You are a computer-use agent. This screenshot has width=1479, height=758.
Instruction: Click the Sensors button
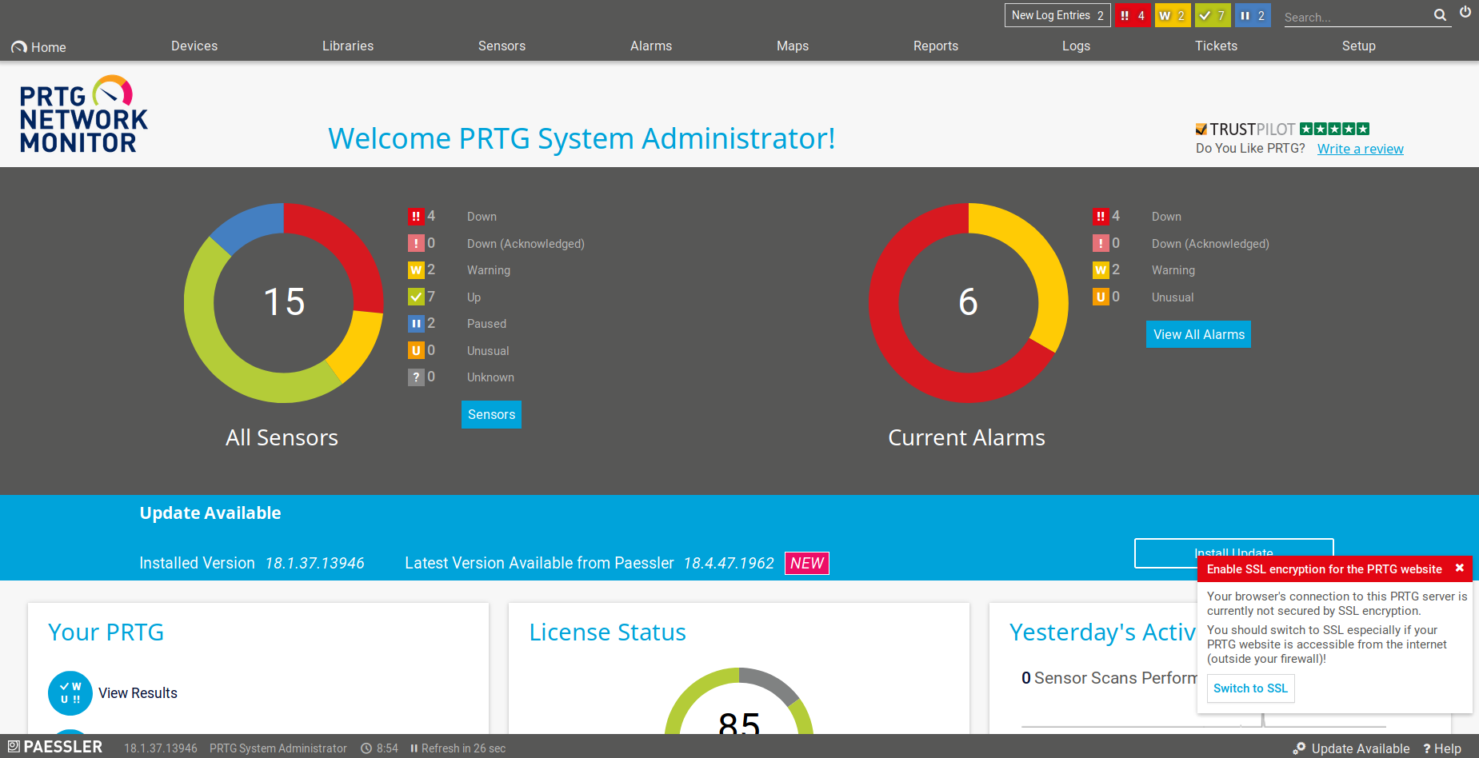click(491, 414)
